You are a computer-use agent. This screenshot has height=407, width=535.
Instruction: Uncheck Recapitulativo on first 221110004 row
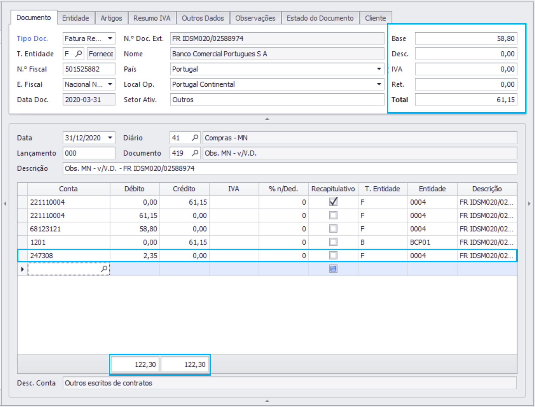point(333,202)
